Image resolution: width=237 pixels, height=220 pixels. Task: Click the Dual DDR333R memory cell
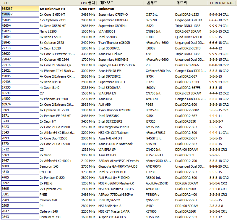186,121
